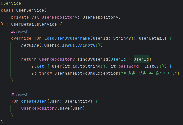The height and width of the screenshot is (125, 183).
Task: Click the UserDetailsService supertype
Action: coord(34,24)
